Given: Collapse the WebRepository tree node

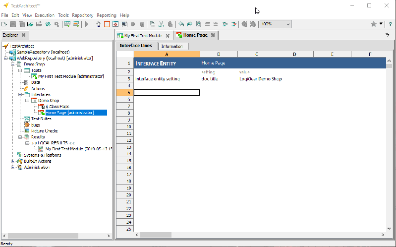Looking at the screenshot, I should coord(5,58).
